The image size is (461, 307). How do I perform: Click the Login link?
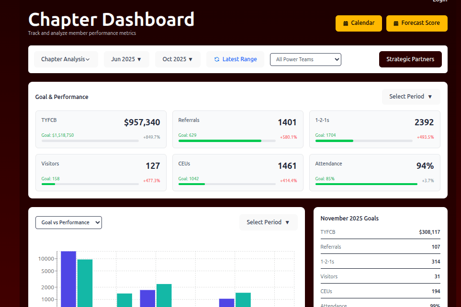440,1
